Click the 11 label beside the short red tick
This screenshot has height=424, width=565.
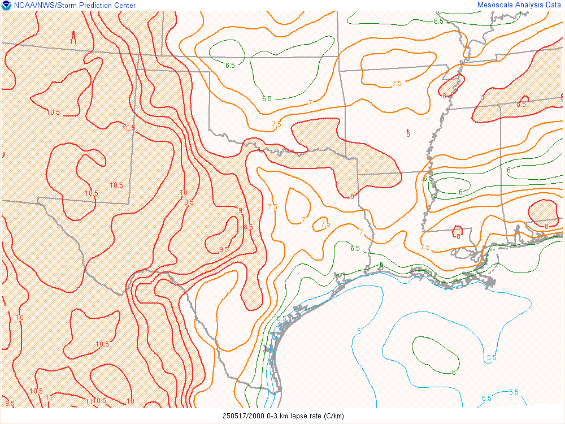click(73, 41)
